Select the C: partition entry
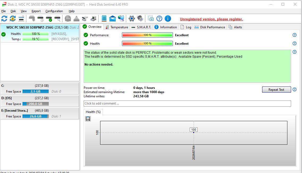Viewport: 302px width, 173px height. click(40, 88)
